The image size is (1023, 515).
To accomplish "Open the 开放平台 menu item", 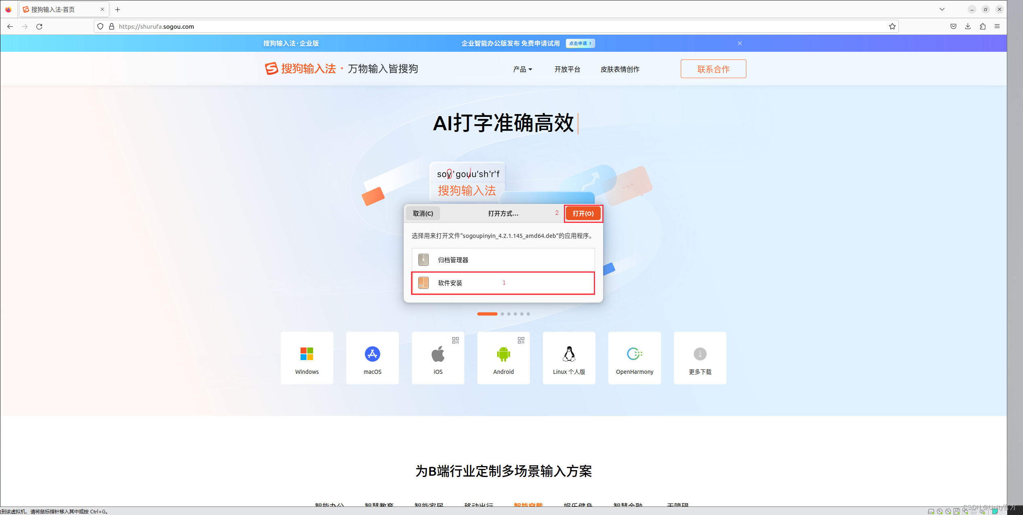I will coord(567,69).
